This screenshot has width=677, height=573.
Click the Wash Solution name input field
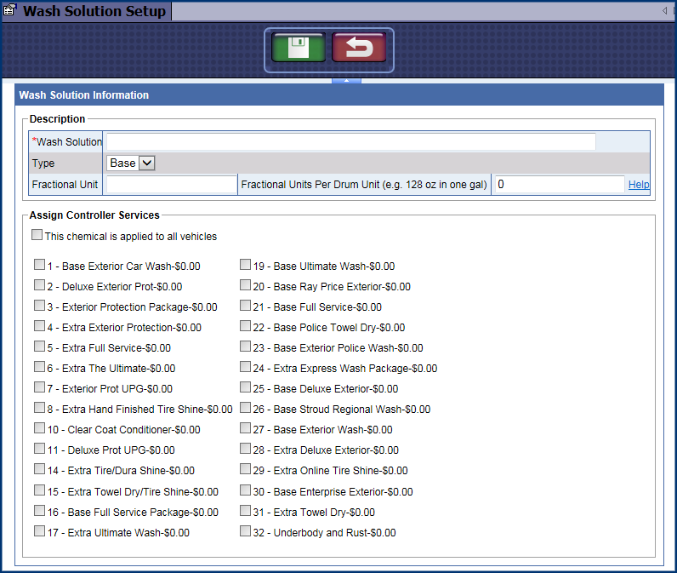[350, 142]
